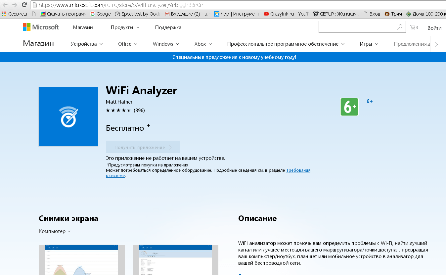Viewport: 446px width, 275px height.
Task: Click the WiFi Analyzer app icon tile
Action: click(x=68, y=116)
